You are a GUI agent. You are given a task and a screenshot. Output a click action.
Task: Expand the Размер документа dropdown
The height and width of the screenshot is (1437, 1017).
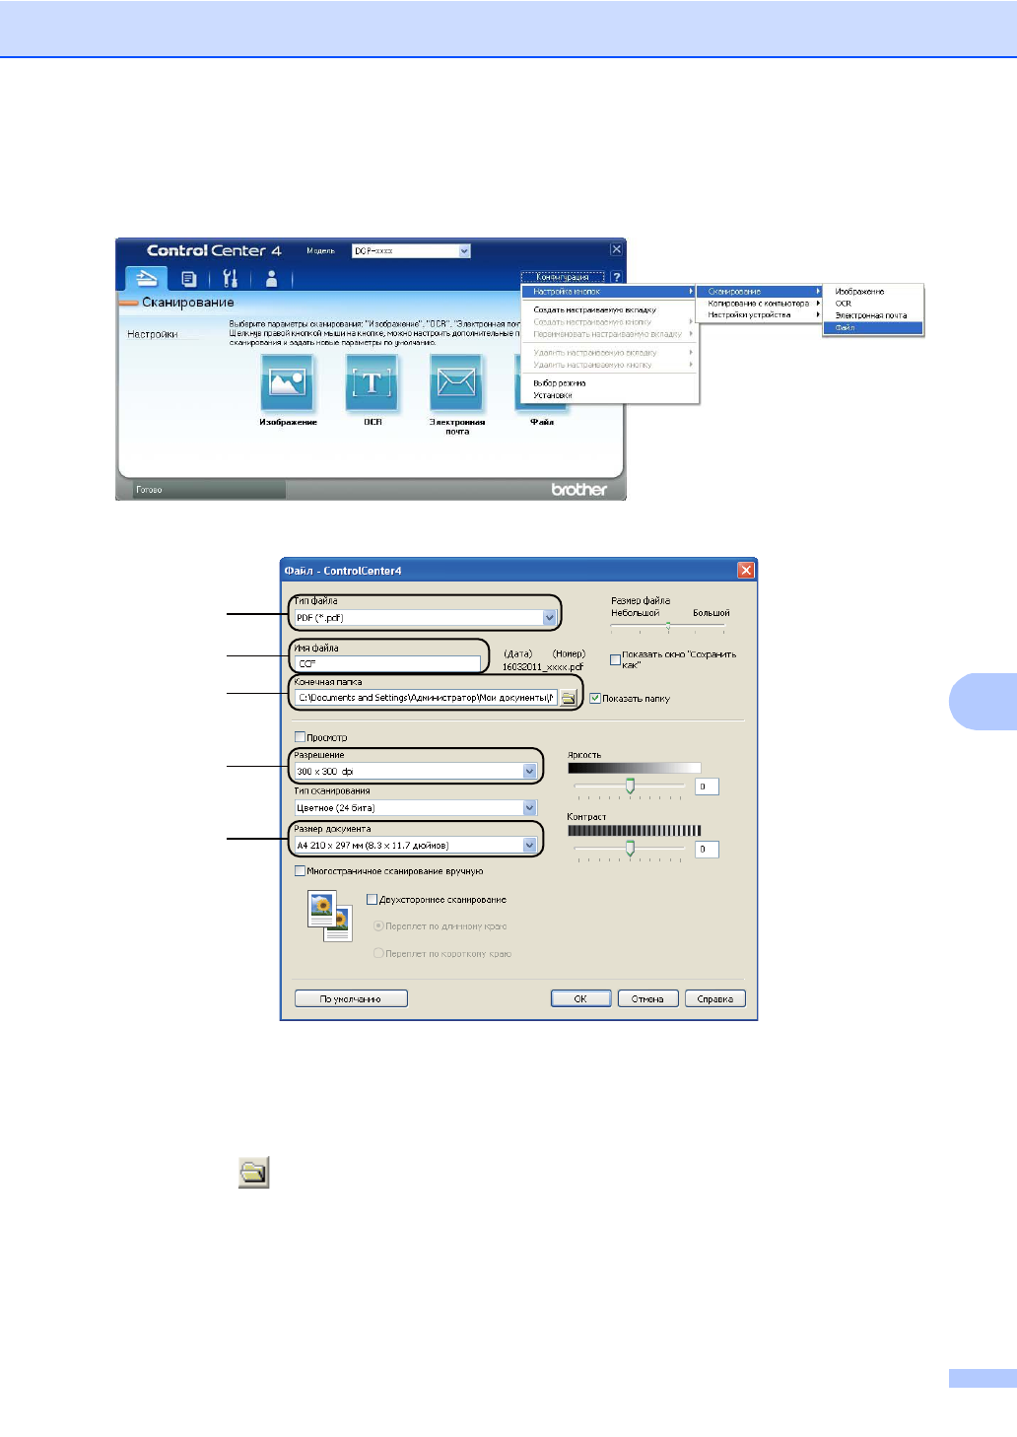(529, 846)
